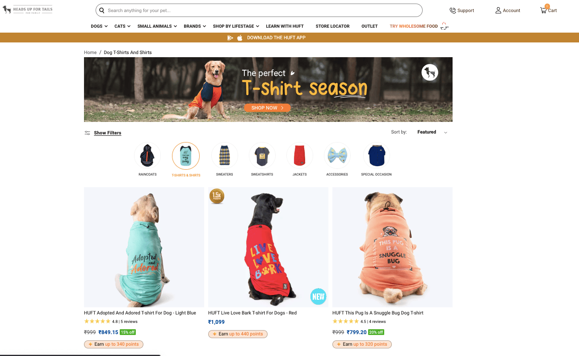Screen dimensions: 579x356
Task: Click the Account person icon
Action: pyautogui.click(x=498, y=10)
